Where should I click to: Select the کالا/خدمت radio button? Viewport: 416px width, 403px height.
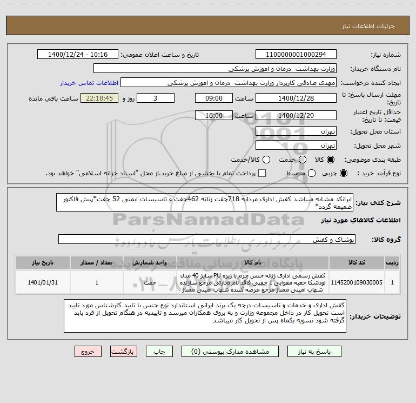[266, 160]
